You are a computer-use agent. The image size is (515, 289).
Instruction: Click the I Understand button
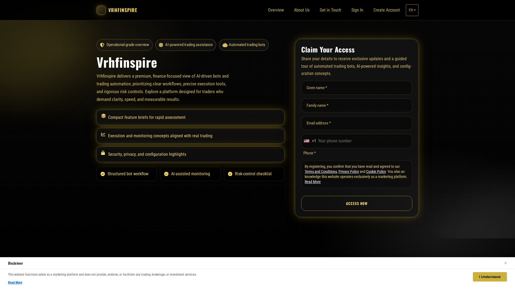(x=490, y=277)
